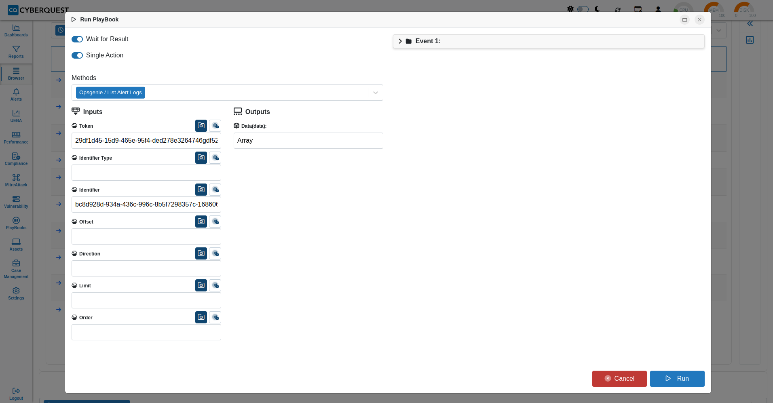This screenshot has width=773, height=403.
Task: Open Settings in the sidebar
Action: (x=16, y=294)
